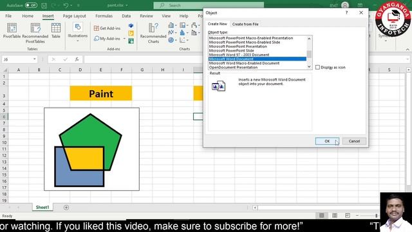Open the File menu
The image size is (412, 232).
tap(8, 16)
